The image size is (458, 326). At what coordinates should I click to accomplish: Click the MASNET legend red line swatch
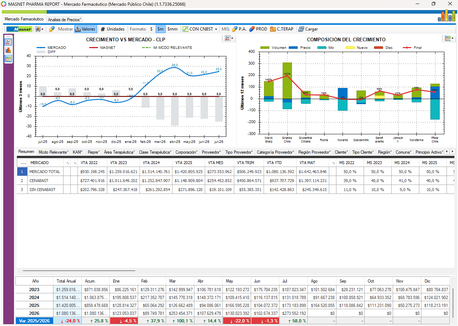[x=94, y=47]
